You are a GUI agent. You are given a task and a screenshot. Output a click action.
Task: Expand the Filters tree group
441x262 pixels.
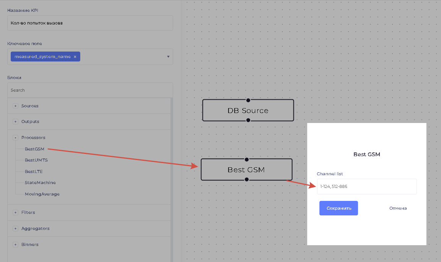tap(15, 212)
